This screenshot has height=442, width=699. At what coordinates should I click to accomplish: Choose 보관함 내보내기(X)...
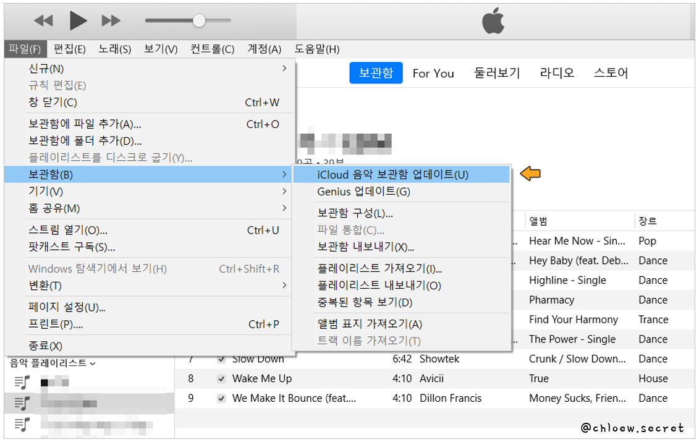coord(401,247)
